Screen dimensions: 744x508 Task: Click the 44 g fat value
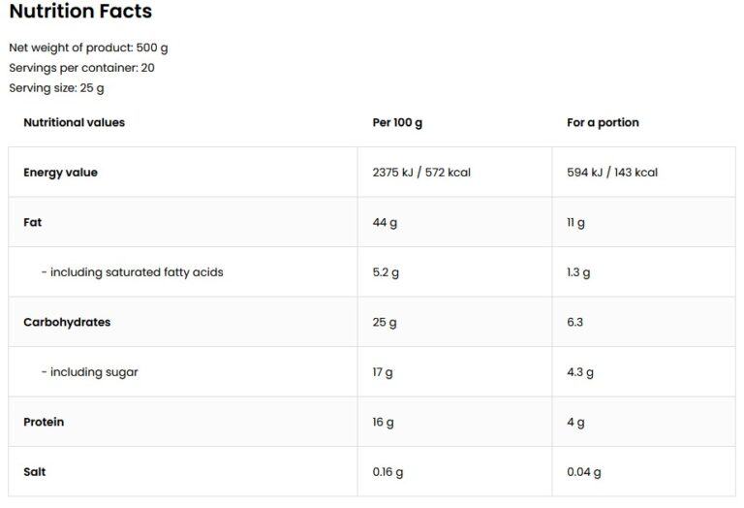(385, 223)
